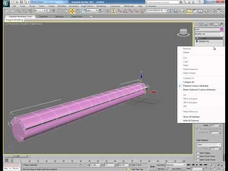The image size is (228, 171).
Task: Switch to Hierarchy command panel tab
Action: click(206, 24)
